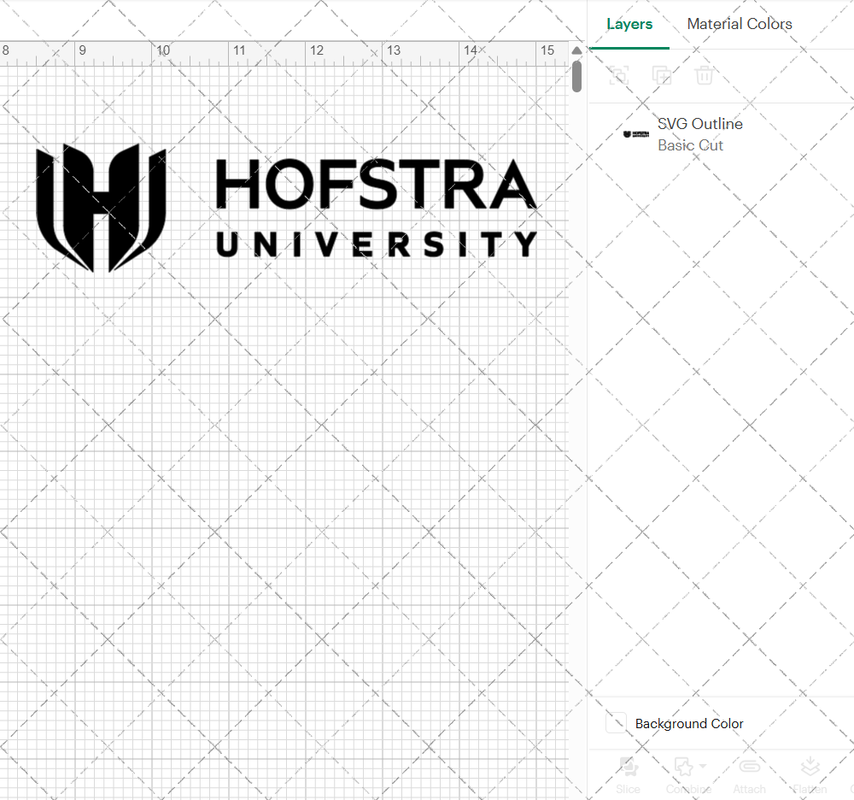Click the vertical scrollbar thumb
The image size is (854, 800).
(576, 76)
